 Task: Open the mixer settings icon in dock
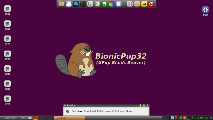[130, 4]
